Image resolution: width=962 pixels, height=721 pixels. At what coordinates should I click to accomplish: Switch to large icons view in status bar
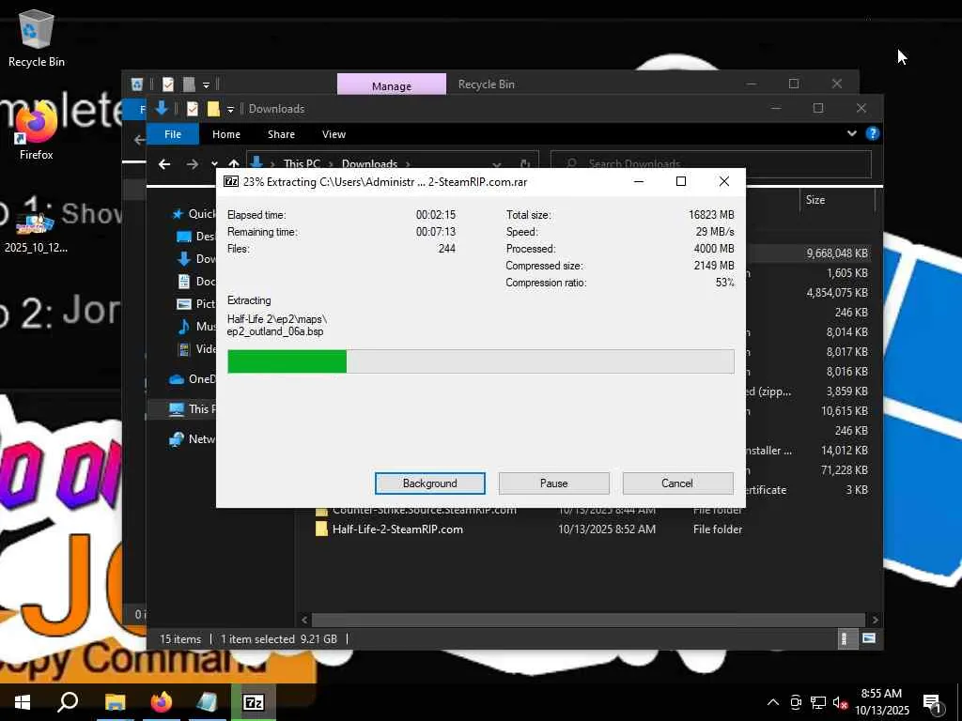868,638
